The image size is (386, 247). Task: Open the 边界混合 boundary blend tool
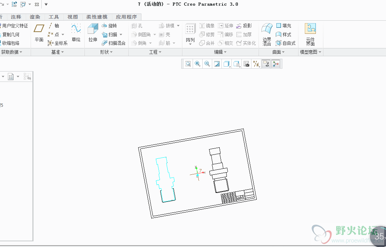click(267, 35)
